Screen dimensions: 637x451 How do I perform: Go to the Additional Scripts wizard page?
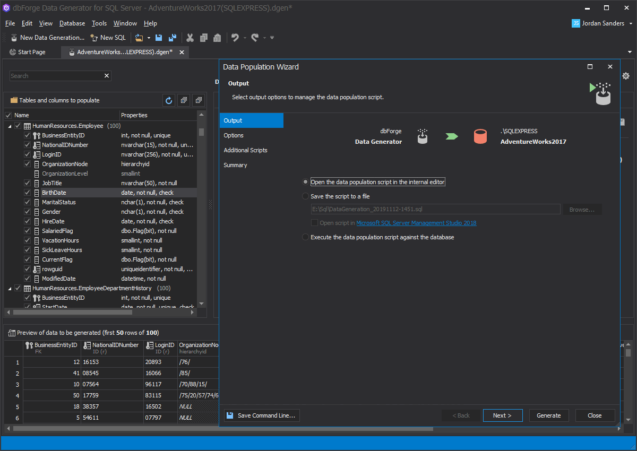click(245, 150)
